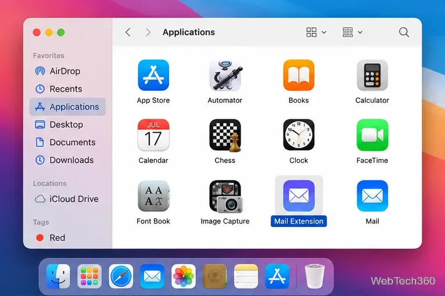Go back with the left chevron
Viewport: 445px width, 296px height.
[128, 33]
